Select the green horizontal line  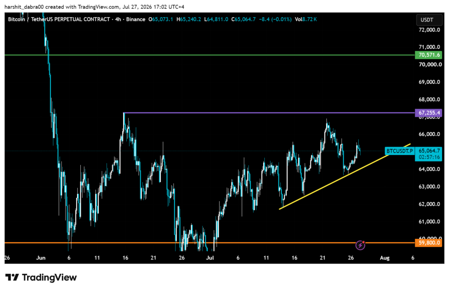point(210,55)
